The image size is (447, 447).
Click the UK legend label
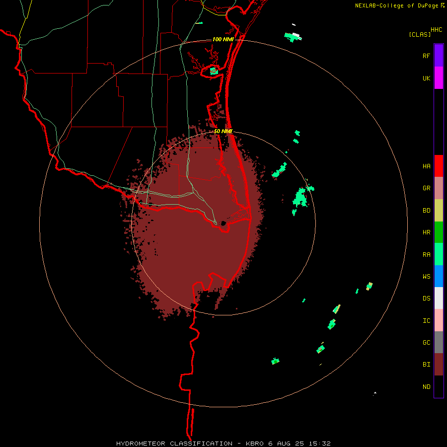coord(426,78)
